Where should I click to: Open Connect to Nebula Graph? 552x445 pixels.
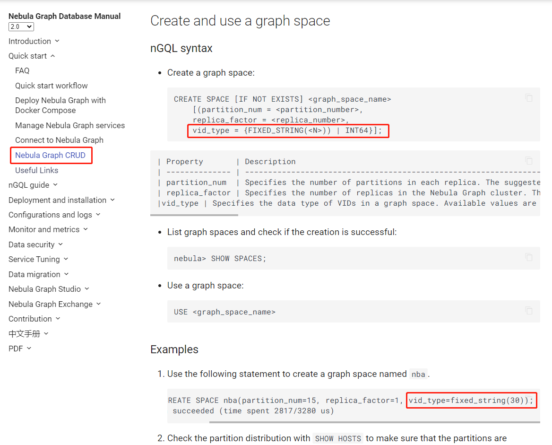coord(59,140)
